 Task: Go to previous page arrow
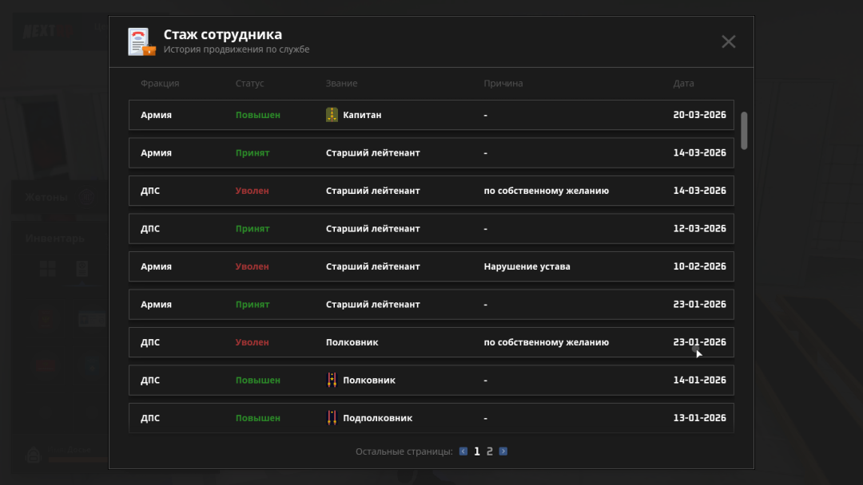[x=463, y=451]
